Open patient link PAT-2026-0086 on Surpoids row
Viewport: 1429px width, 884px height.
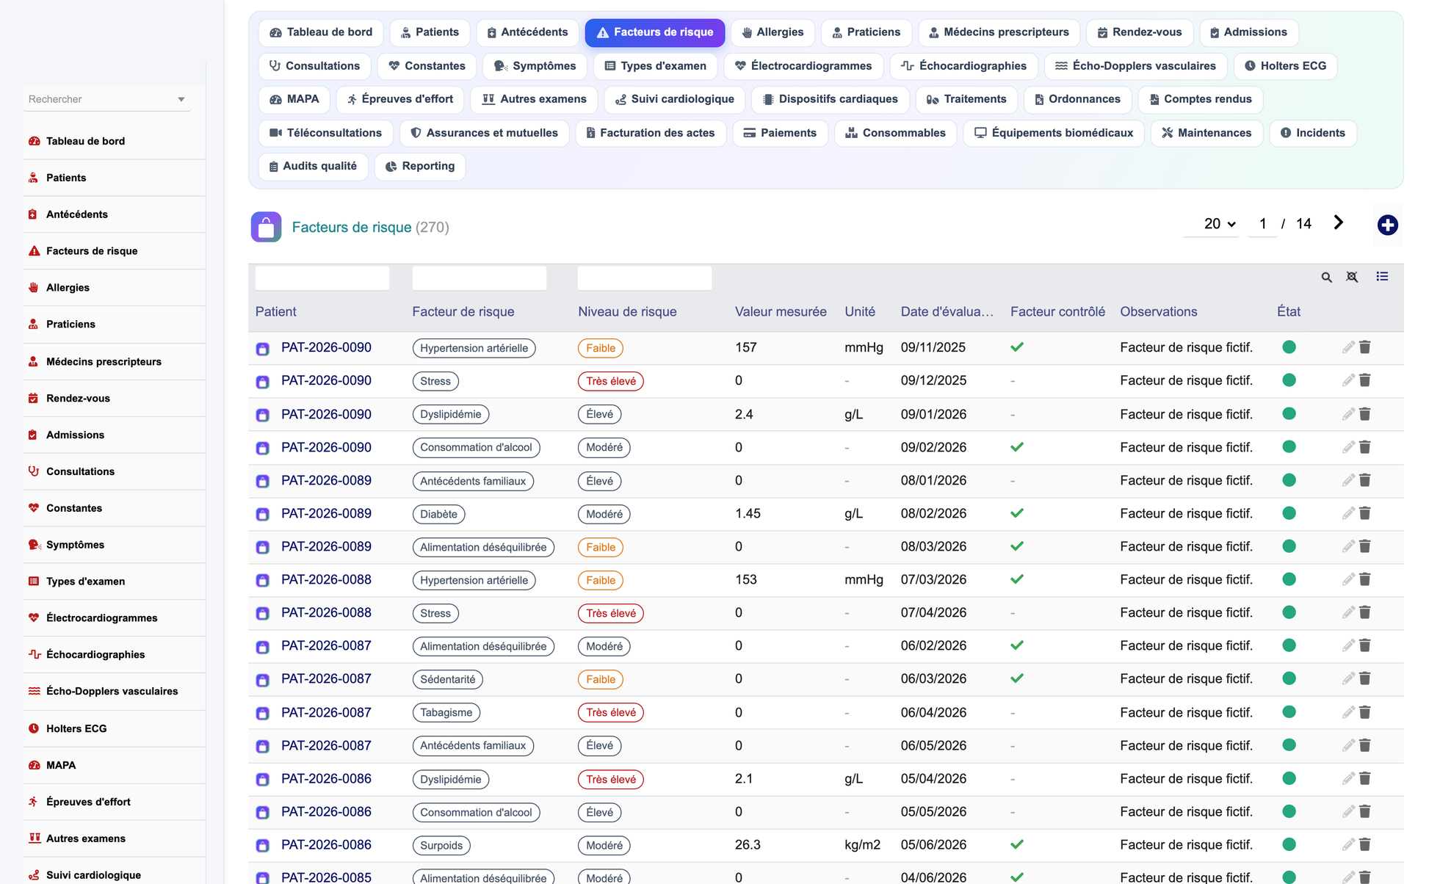point(326,844)
